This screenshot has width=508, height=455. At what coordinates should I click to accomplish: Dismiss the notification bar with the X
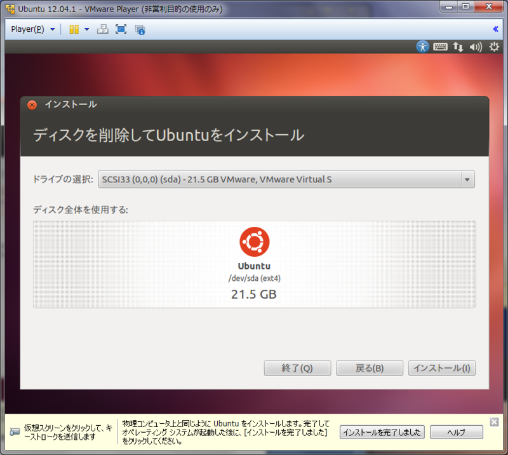[x=493, y=421]
